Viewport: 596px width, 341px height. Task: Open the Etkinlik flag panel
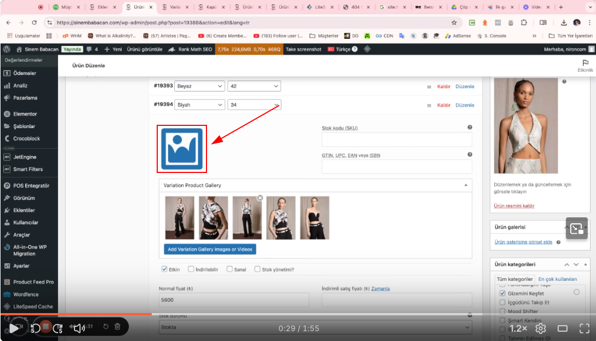click(586, 65)
